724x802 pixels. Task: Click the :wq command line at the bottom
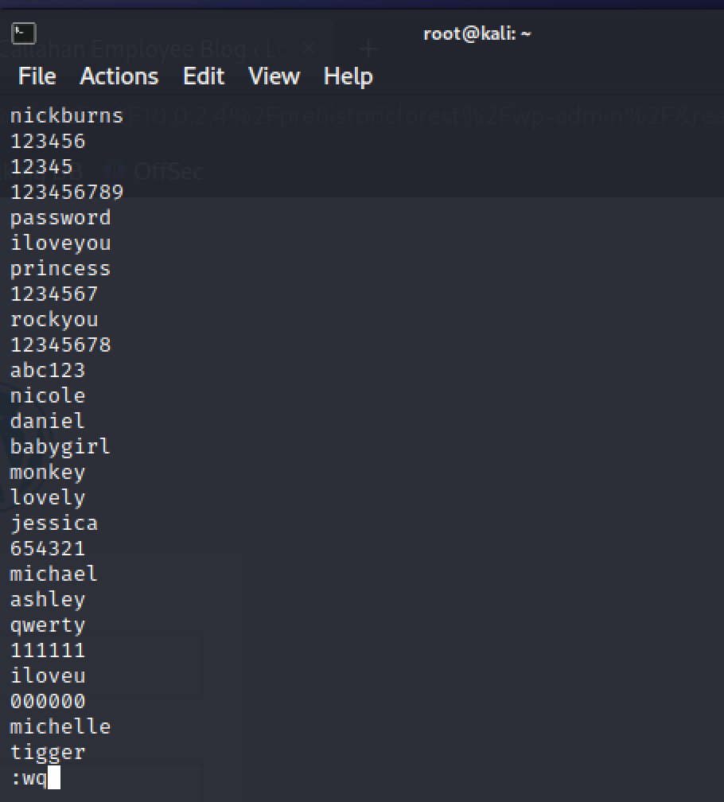coord(29,778)
